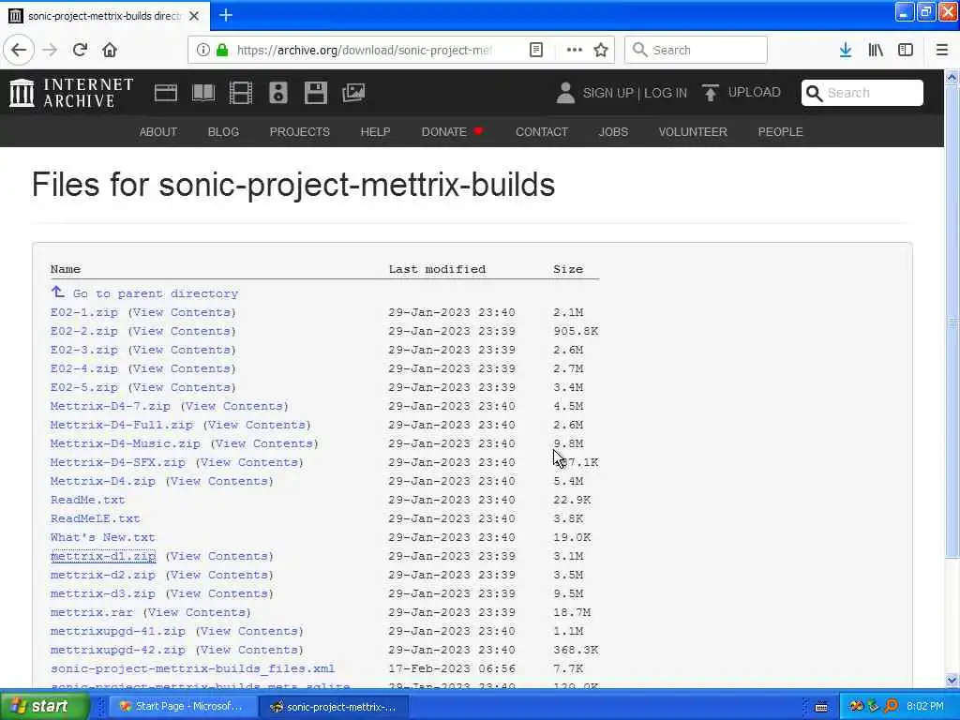Download E02-1.zip file

(83, 312)
